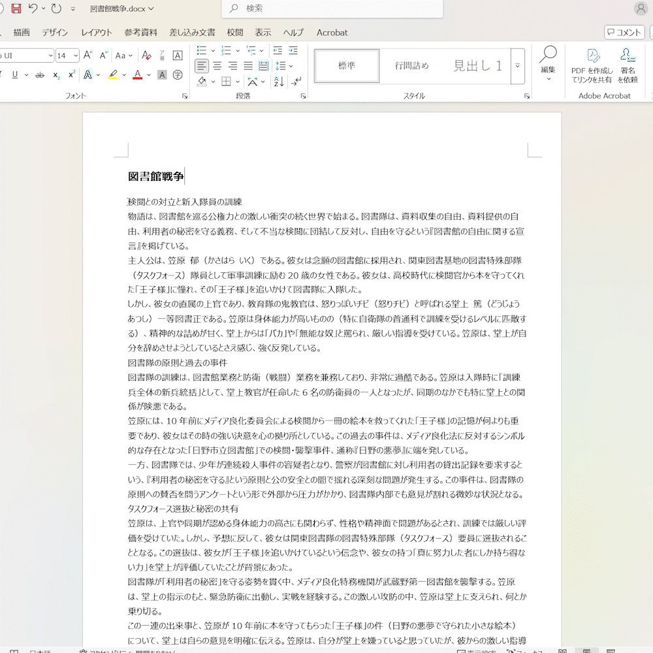653x653 pixels.
Task: Expand the styles gallery list
Action: pyautogui.click(x=517, y=66)
